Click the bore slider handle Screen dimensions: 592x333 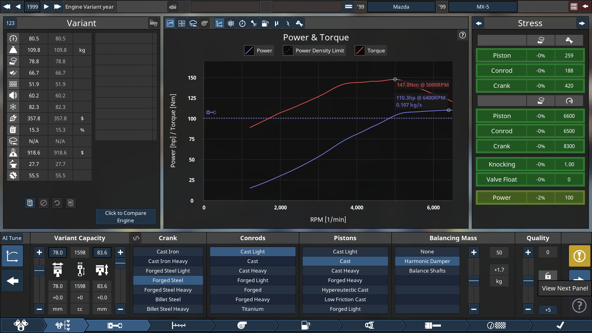coord(39,270)
